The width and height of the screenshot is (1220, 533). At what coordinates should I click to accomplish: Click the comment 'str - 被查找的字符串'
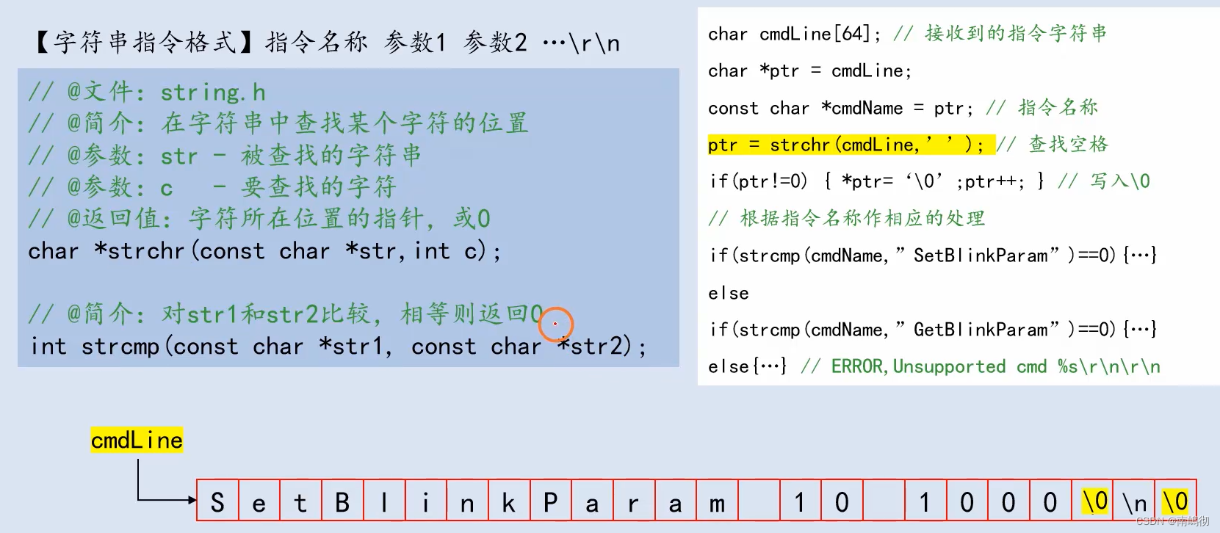(x=291, y=156)
